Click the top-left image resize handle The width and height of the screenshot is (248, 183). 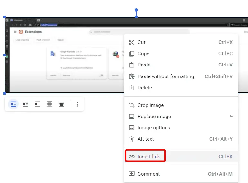[5, 17]
